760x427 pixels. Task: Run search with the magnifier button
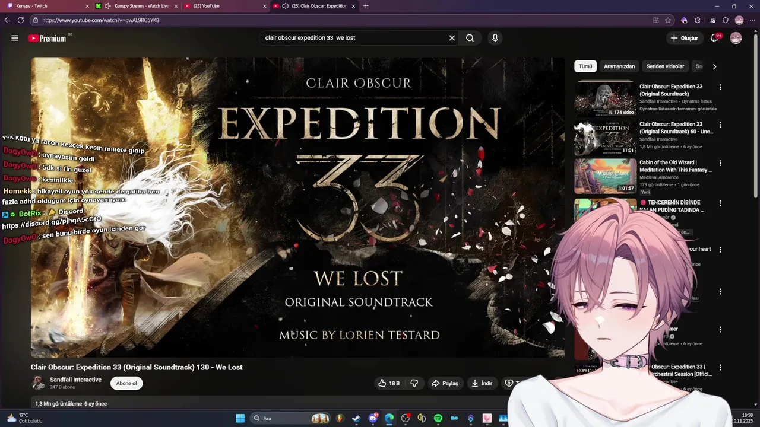tap(470, 38)
